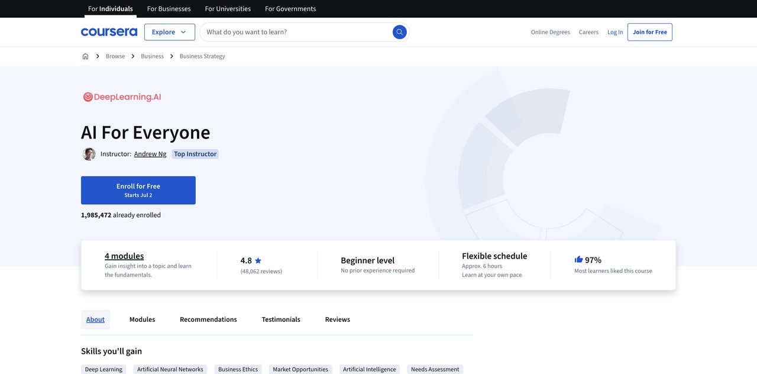This screenshot has width=757, height=374.
Task: Open the 4 modules link
Action: point(124,256)
